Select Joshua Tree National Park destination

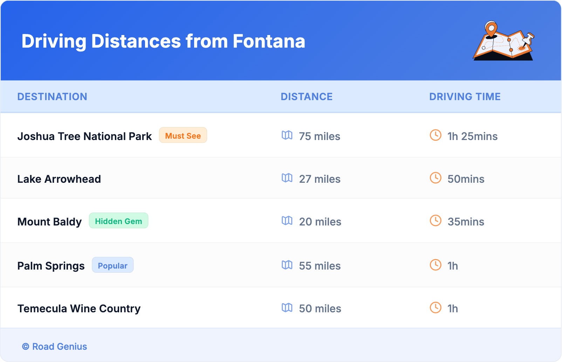[84, 136]
